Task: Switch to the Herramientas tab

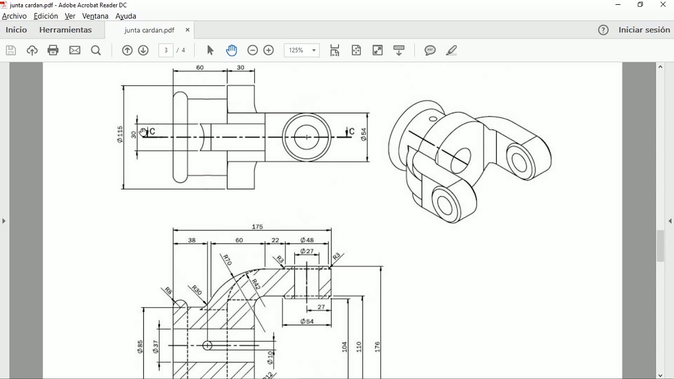Action: pos(65,30)
